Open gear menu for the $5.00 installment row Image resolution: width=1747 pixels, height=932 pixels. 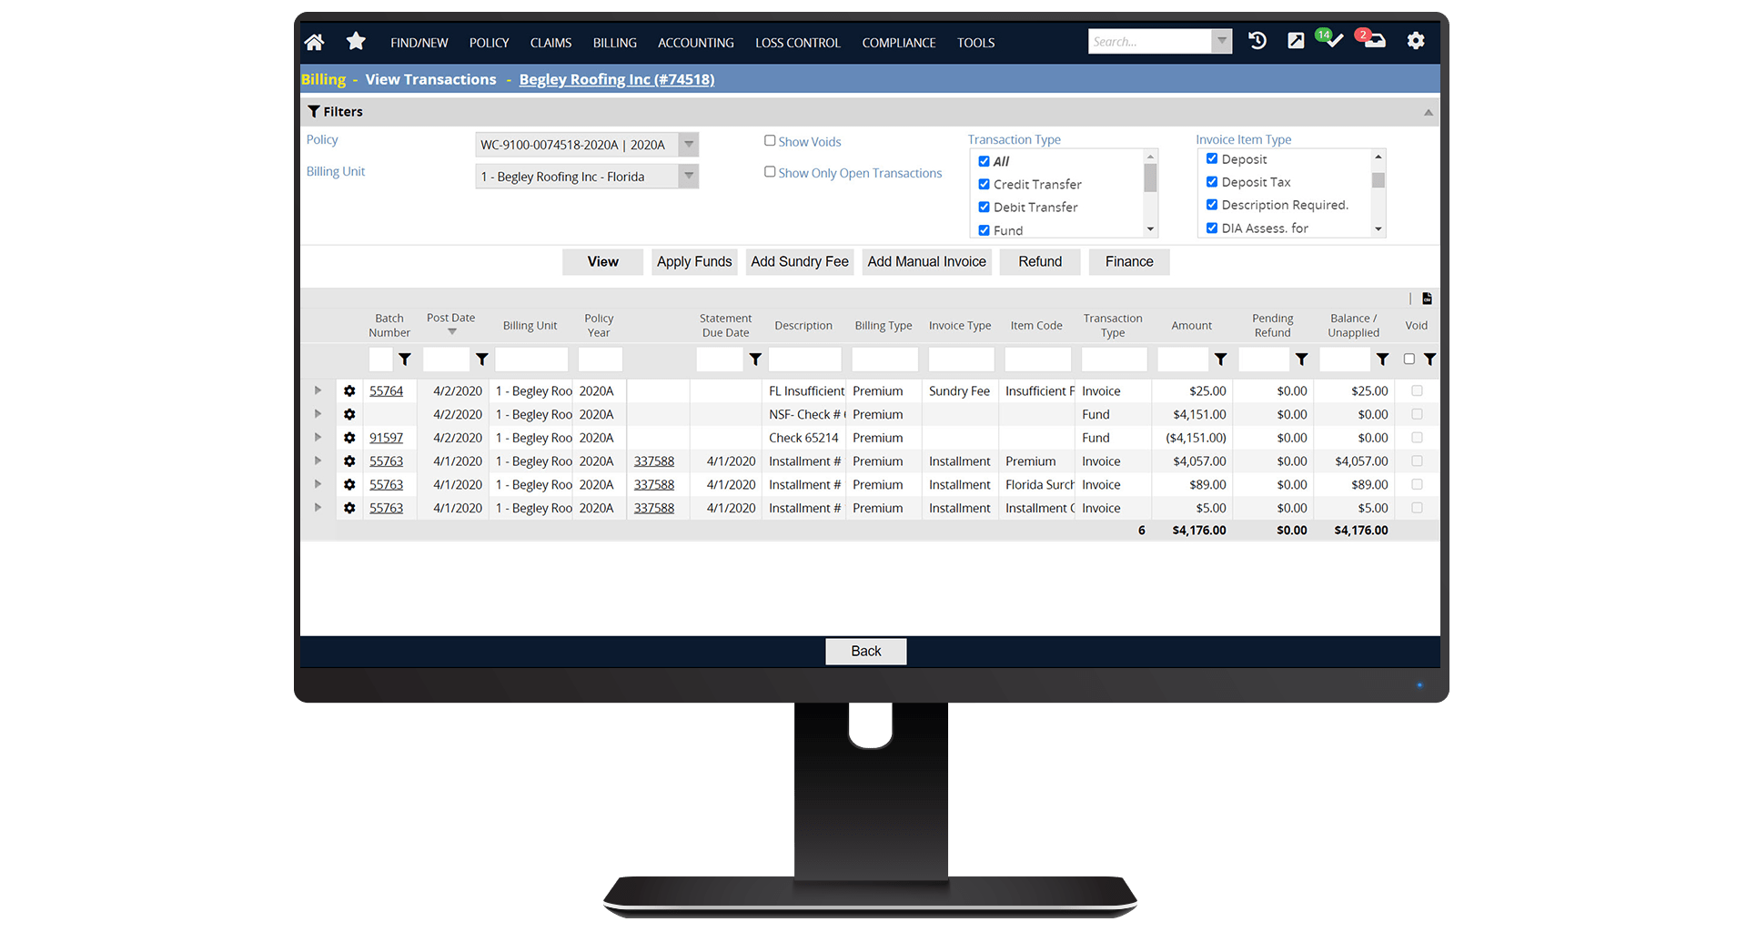tap(349, 508)
